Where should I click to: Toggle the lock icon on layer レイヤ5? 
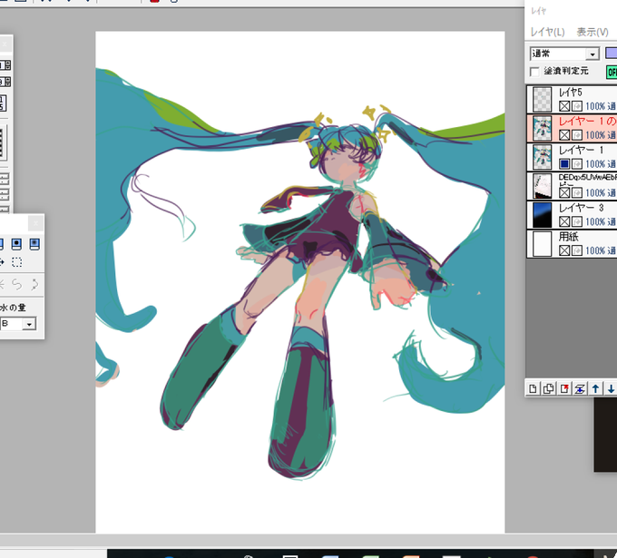click(x=577, y=106)
